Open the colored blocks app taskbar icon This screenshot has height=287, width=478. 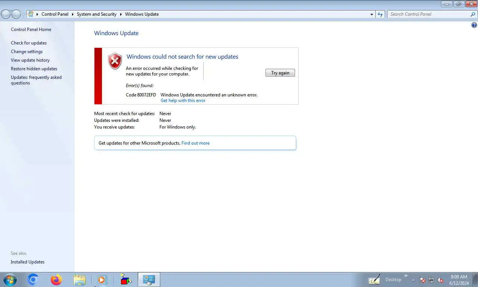coord(126,280)
